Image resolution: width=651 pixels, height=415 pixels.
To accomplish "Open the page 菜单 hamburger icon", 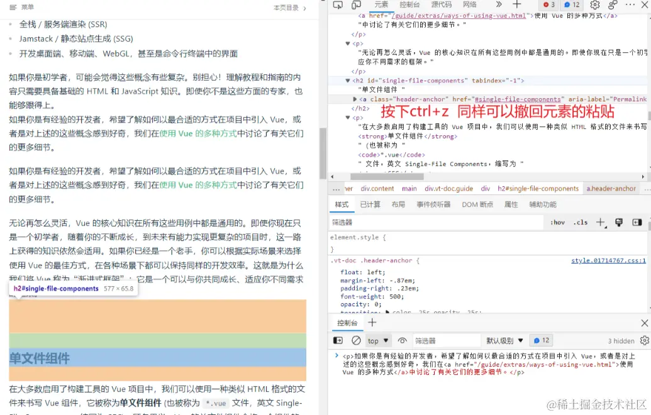I will coord(13,8).
